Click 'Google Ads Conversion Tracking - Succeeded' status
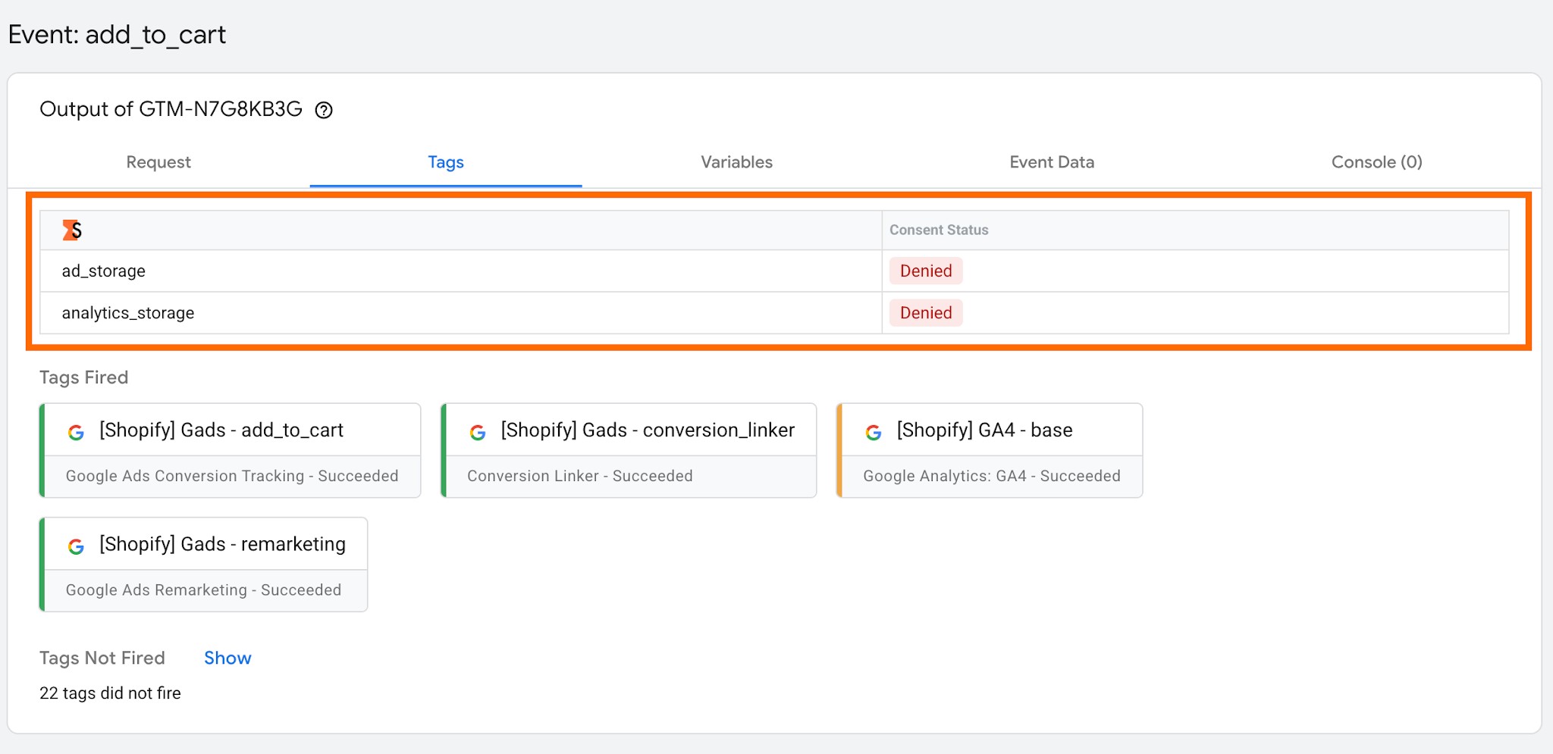The image size is (1553, 754). (232, 476)
